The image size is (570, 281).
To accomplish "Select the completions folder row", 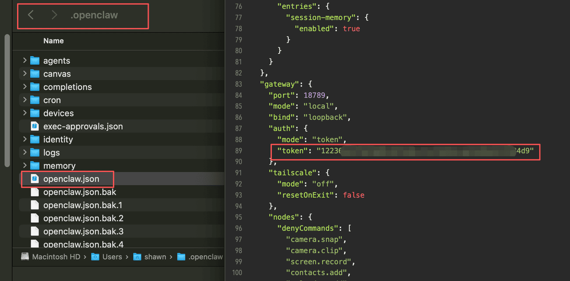I will (x=67, y=87).
